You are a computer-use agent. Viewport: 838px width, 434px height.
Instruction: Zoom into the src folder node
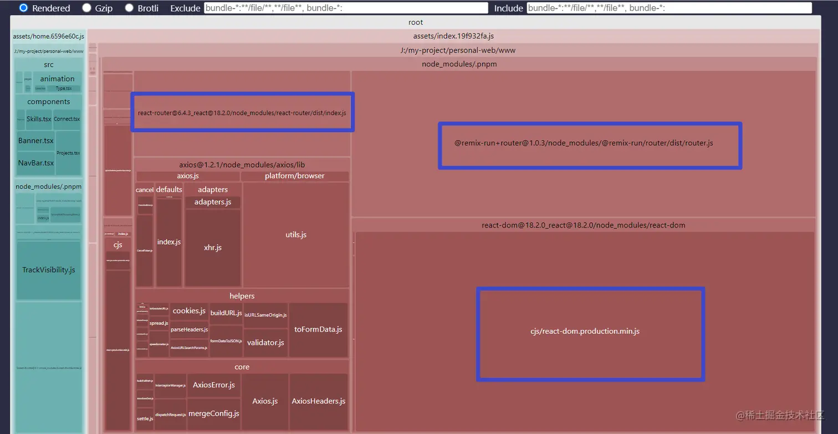coord(49,65)
